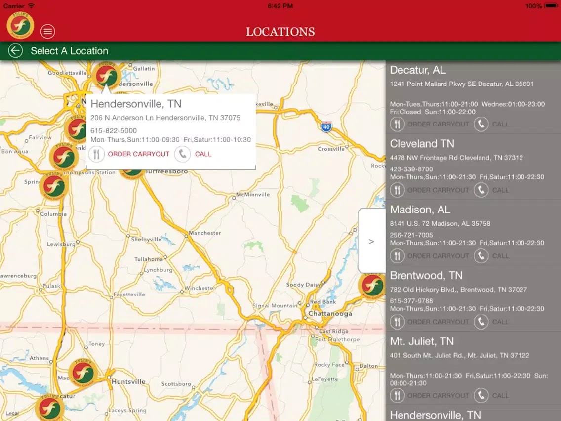The width and height of the screenshot is (561, 421).
Task: Tap the phone icon for Cleveland TN
Action: tap(481, 190)
